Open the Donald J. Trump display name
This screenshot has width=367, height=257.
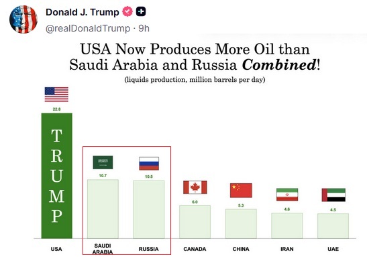click(83, 12)
